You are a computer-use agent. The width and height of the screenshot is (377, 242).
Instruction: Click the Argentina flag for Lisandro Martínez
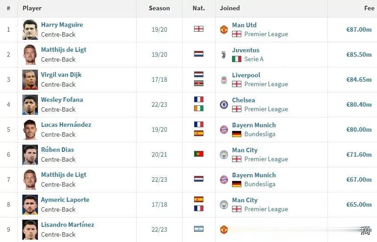point(199,229)
